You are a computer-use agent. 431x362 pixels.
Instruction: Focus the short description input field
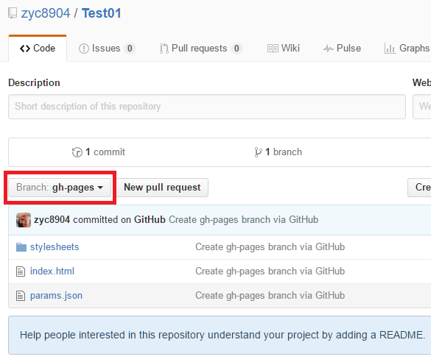pos(207,107)
